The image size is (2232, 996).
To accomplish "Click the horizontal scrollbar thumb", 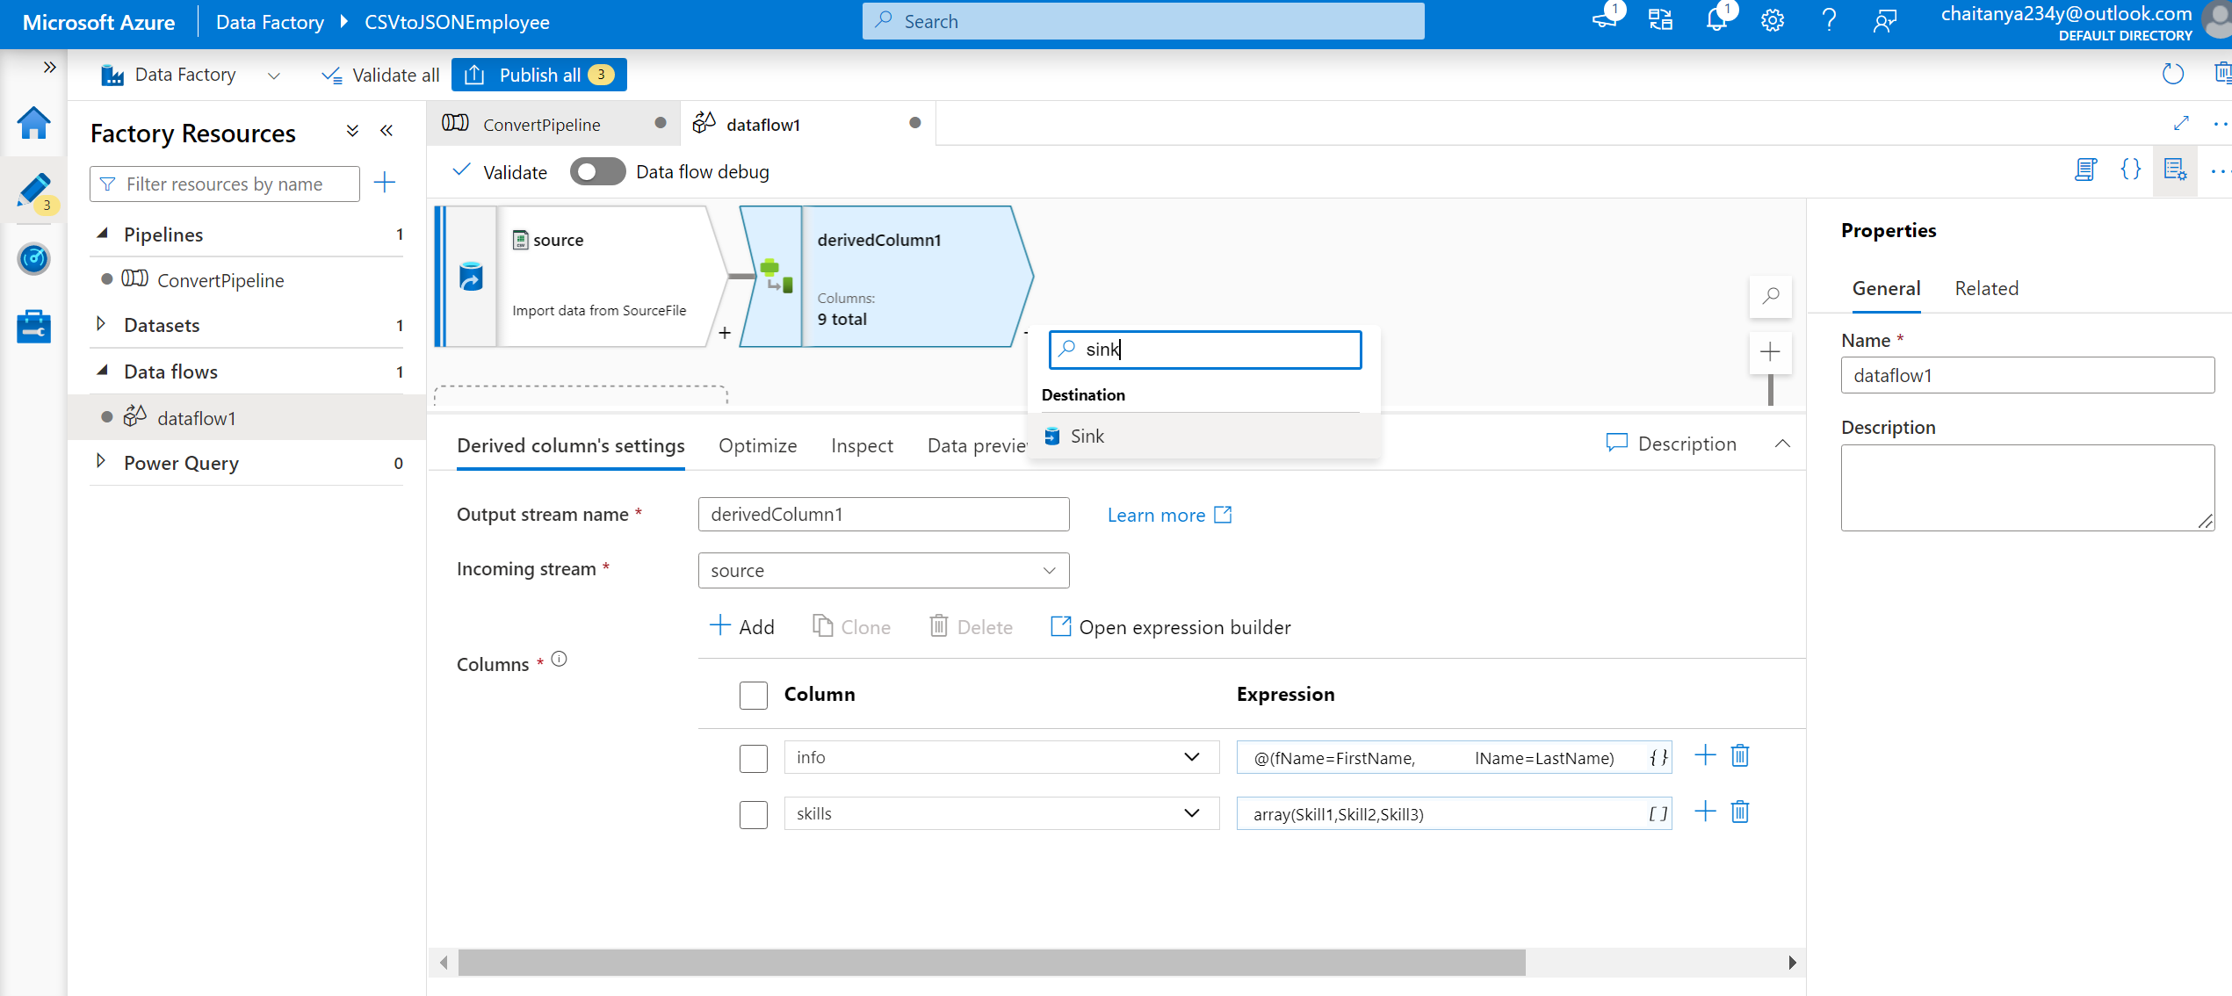I will tap(992, 963).
